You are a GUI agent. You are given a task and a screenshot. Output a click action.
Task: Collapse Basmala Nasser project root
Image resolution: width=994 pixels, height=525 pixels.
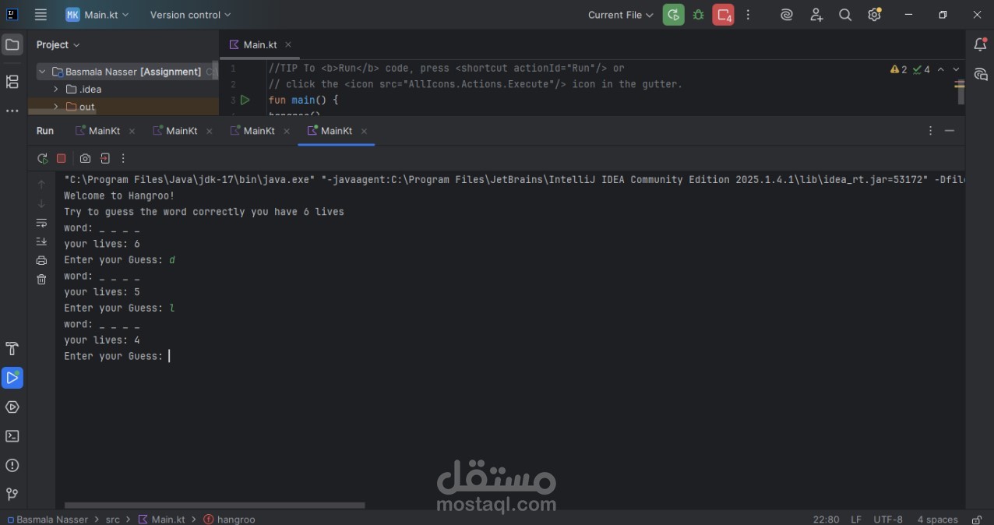tap(42, 72)
